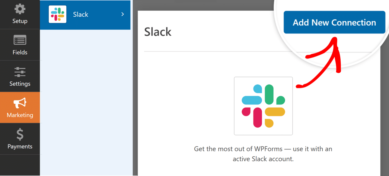Click the highlighted blue Slack header bar
389x176 pixels.
coord(85,14)
